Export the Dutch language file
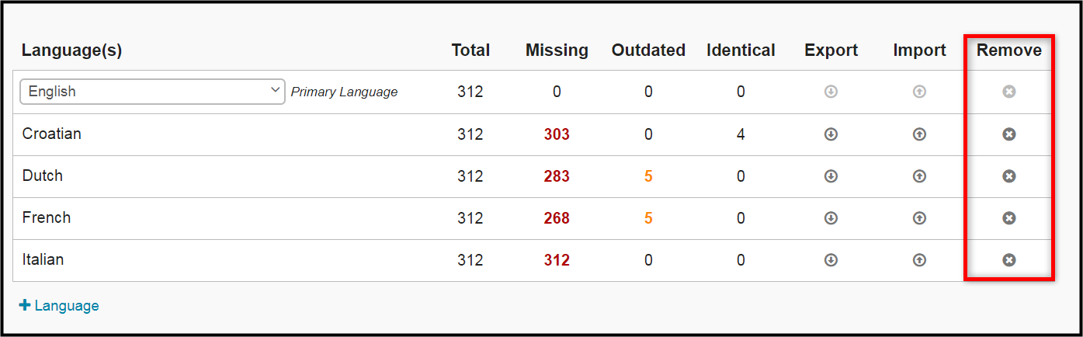 (x=831, y=176)
